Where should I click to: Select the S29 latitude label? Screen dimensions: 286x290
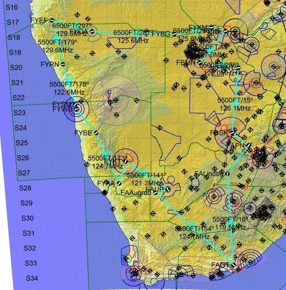coord(27,203)
